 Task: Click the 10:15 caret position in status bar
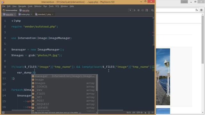tap(128, 112)
